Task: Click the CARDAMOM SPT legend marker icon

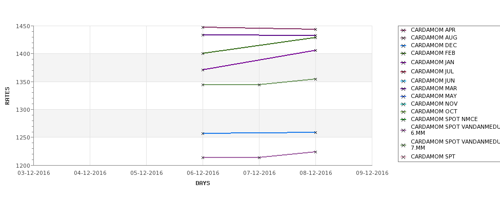Action: coord(404,157)
